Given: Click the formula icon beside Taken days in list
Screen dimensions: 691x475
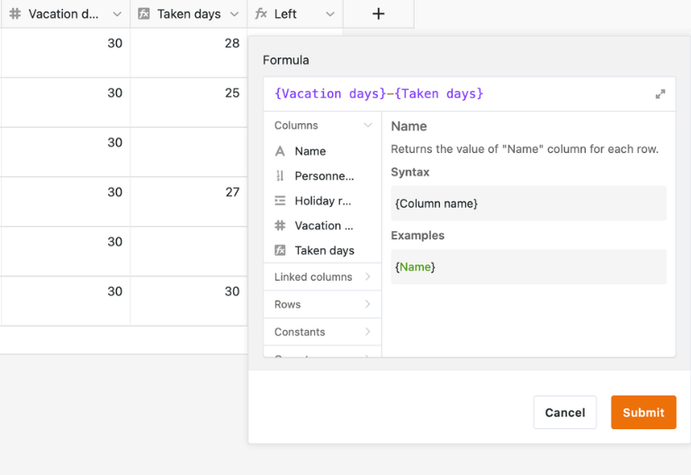Looking at the screenshot, I should coord(280,250).
